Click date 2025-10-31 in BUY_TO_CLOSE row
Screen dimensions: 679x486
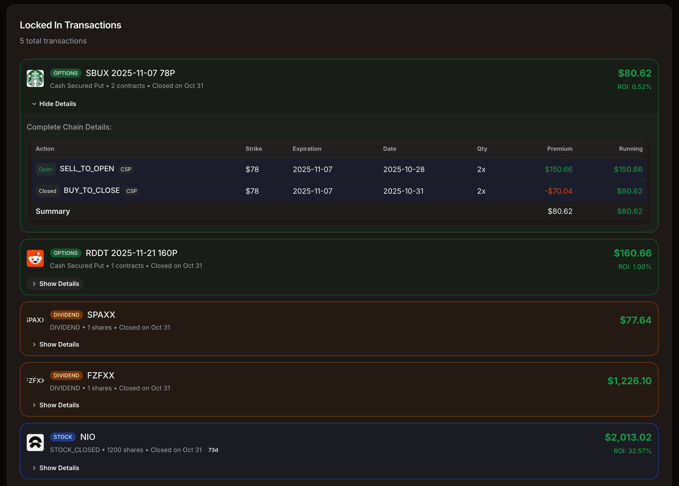point(403,191)
